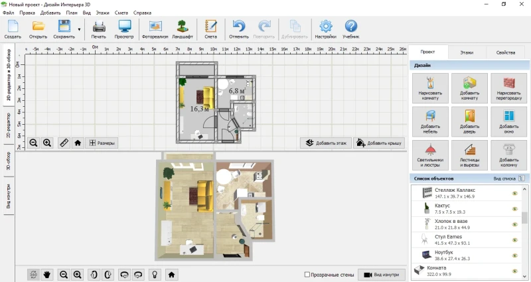Open Добавить мебель catalog
Image resolution: width=531 pixels, height=282 pixels.
click(x=430, y=121)
